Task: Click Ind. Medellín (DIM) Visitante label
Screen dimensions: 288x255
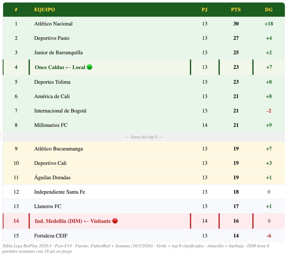Action: [73, 221]
